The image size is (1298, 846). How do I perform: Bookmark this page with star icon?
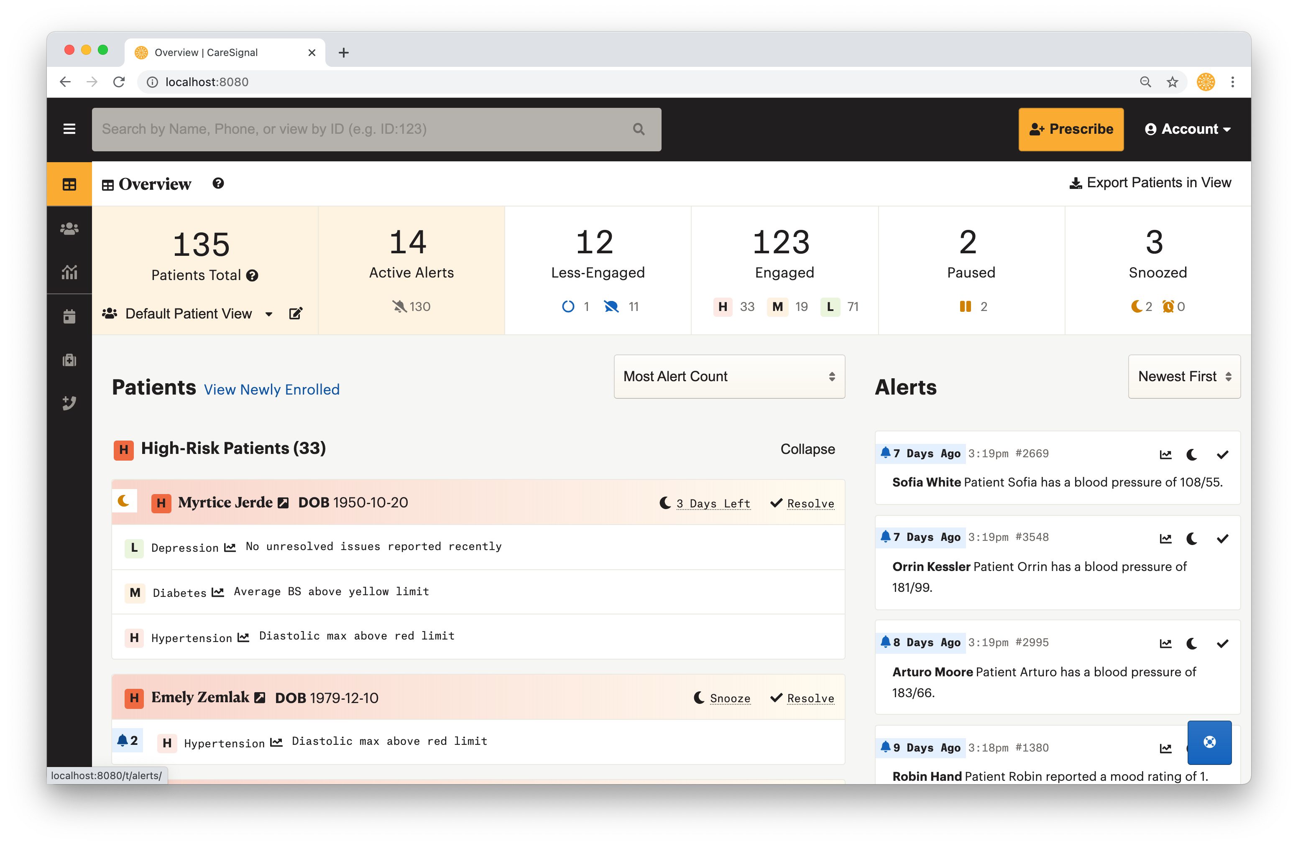click(x=1172, y=82)
